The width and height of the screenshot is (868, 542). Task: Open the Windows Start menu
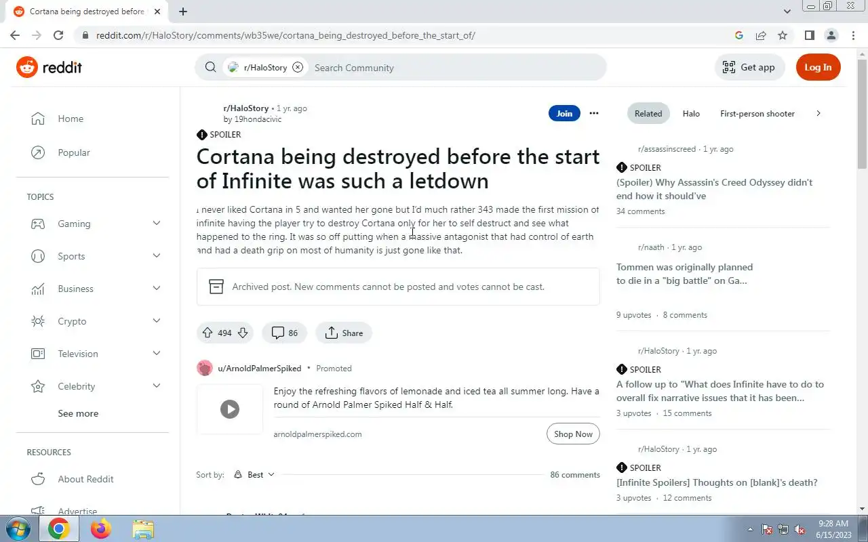pyautogui.click(x=18, y=528)
